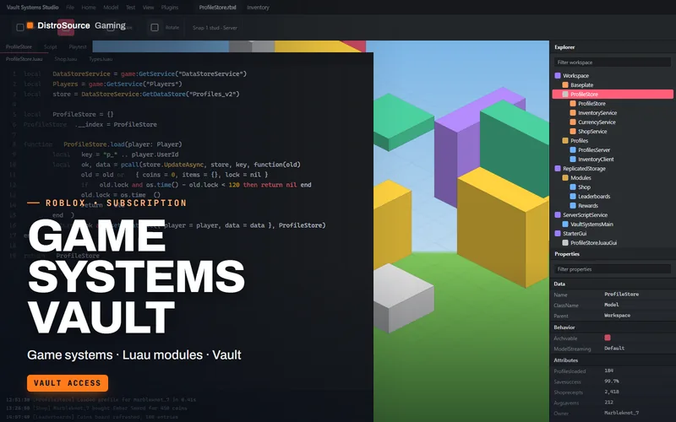Open the Types.luau file tab
Image resolution: width=676 pixels, height=422 pixels.
click(101, 59)
